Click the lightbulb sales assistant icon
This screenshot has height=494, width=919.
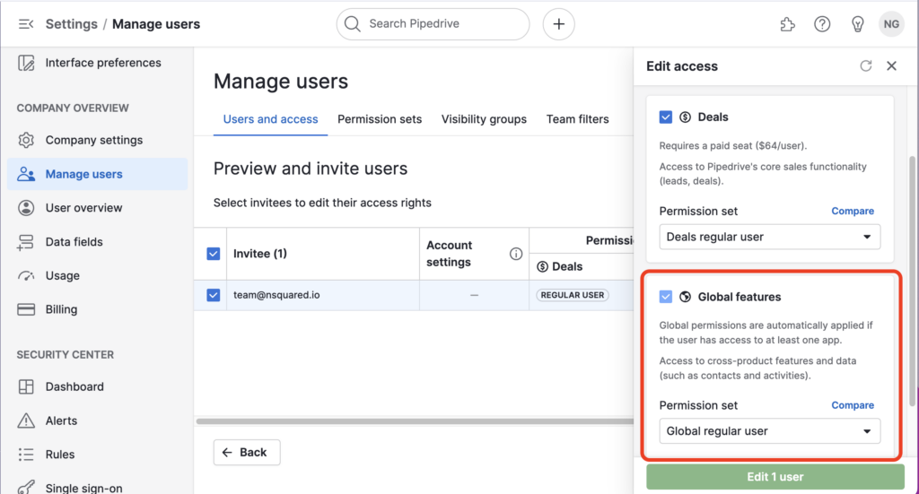857,24
